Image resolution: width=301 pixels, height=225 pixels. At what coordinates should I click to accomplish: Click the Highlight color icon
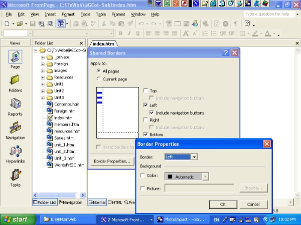pos(255,33)
